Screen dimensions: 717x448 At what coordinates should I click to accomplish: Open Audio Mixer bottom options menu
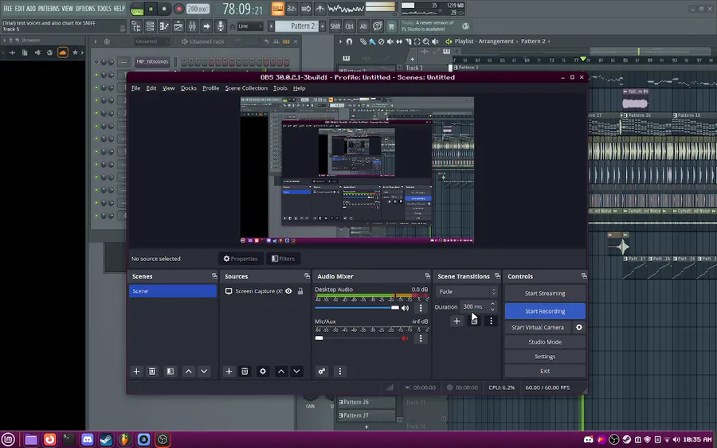[339, 372]
